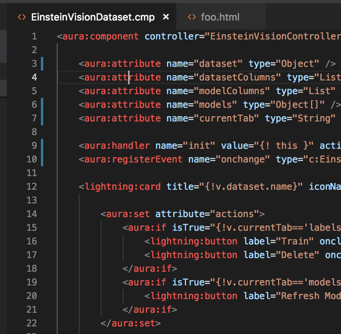
Task: Click the aura:registerEvent tag name
Action: (133, 159)
